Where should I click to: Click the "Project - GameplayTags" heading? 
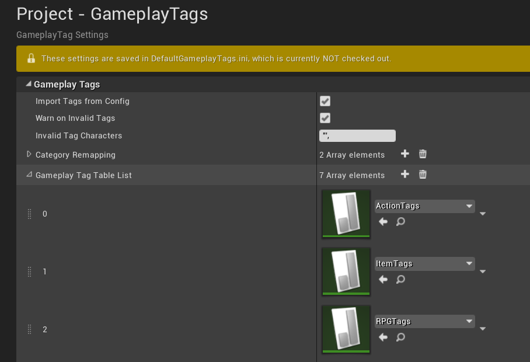pos(112,14)
